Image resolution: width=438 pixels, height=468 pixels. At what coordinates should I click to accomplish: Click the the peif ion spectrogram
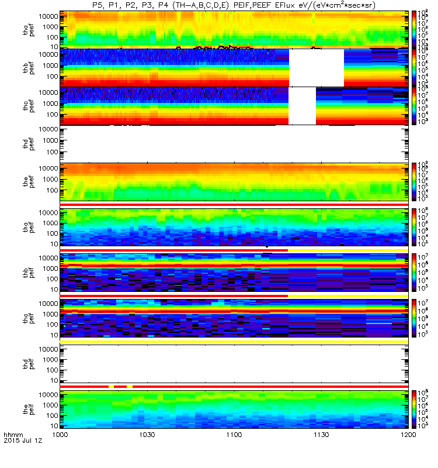pyautogui.click(x=234, y=409)
